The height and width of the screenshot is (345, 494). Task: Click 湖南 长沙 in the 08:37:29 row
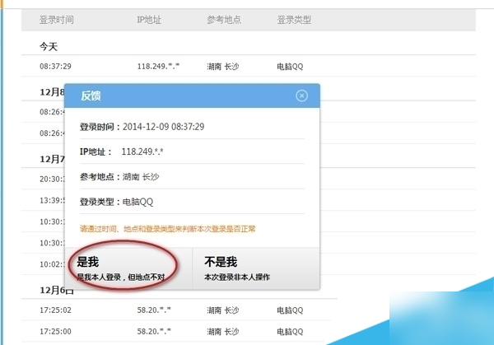(x=223, y=66)
